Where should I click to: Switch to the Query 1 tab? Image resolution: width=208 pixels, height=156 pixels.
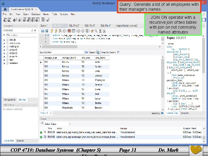click(44, 26)
